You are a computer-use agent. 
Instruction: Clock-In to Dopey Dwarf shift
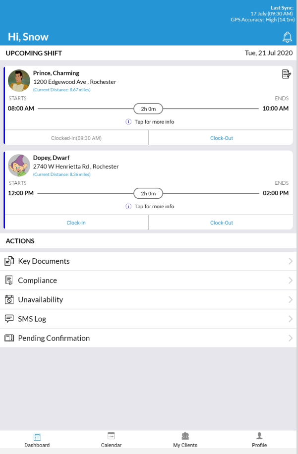[76, 223]
